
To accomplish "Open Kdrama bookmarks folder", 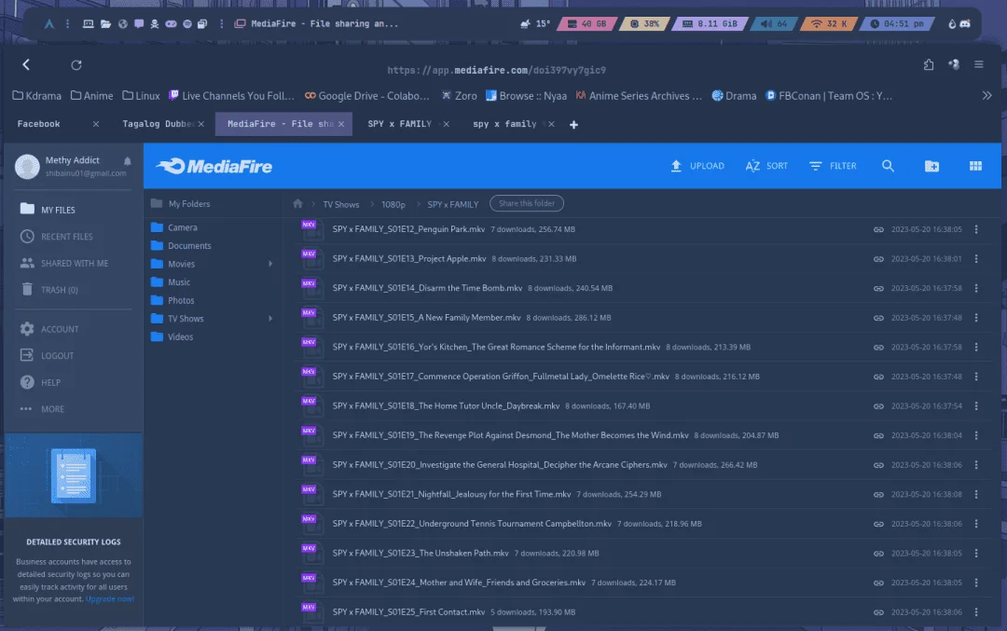I will 36,96.
